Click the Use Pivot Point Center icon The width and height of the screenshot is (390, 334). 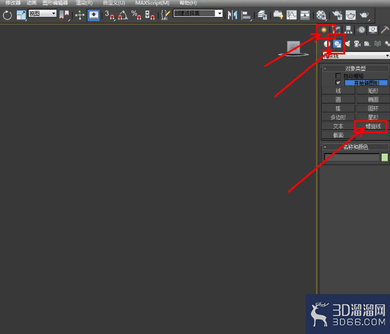click(x=64, y=15)
